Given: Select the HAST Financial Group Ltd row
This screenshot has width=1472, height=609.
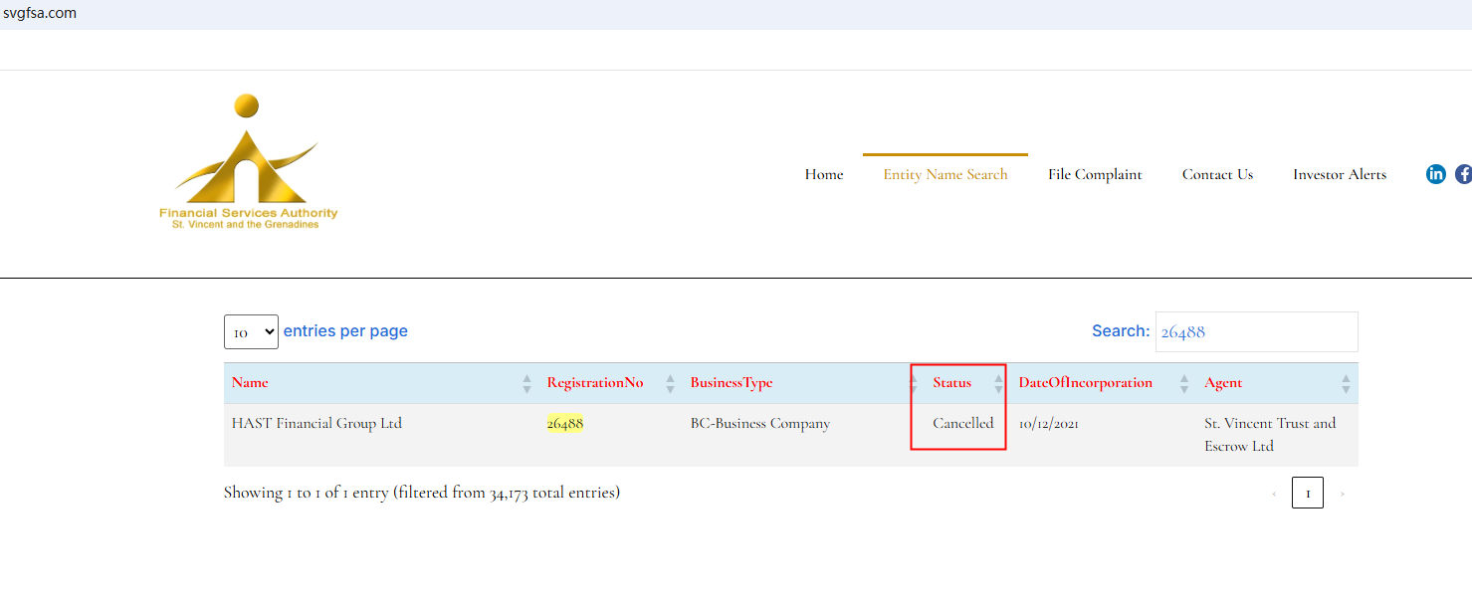Looking at the screenshot, I should pyautogui.click(x=316, y=424).
